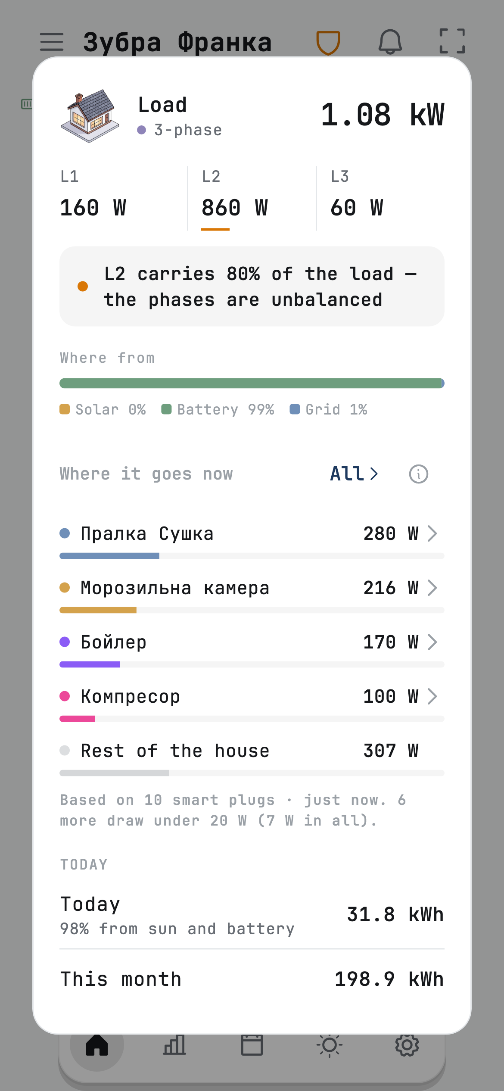Go to Home tab in bottom bar
The width and height of the screenshot is (504, 1091).
coord(97,1045)
